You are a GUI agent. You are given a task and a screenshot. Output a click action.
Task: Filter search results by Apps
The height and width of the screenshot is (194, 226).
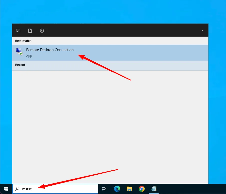tap(18, 31)
